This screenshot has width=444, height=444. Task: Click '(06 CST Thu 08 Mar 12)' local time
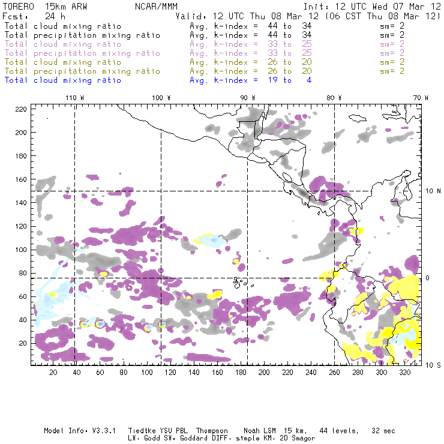[383, 16]
